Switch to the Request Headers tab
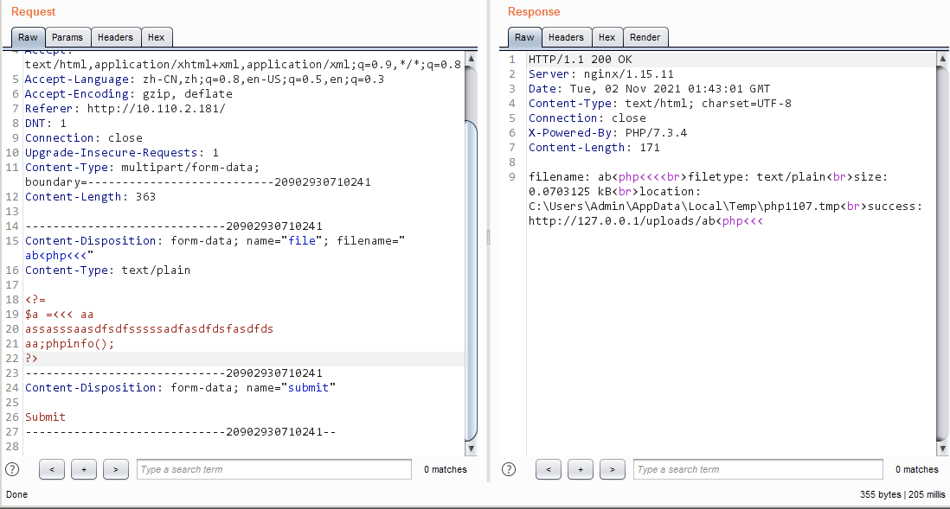Screen dimensions: 950x509 [x=115, y=37]
